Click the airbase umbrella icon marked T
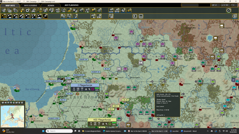The image size is (239, 134). click(111, 10)
